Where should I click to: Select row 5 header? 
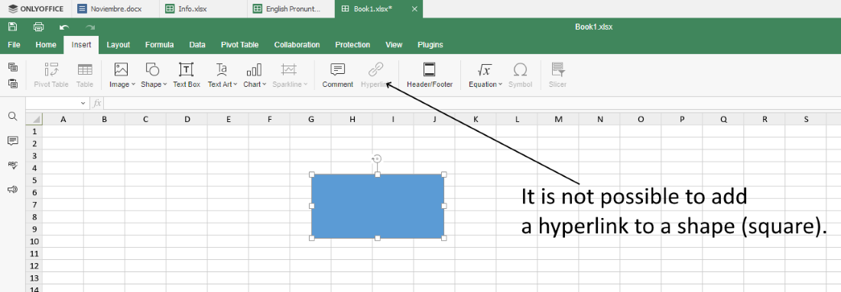(x=34, y=180)
